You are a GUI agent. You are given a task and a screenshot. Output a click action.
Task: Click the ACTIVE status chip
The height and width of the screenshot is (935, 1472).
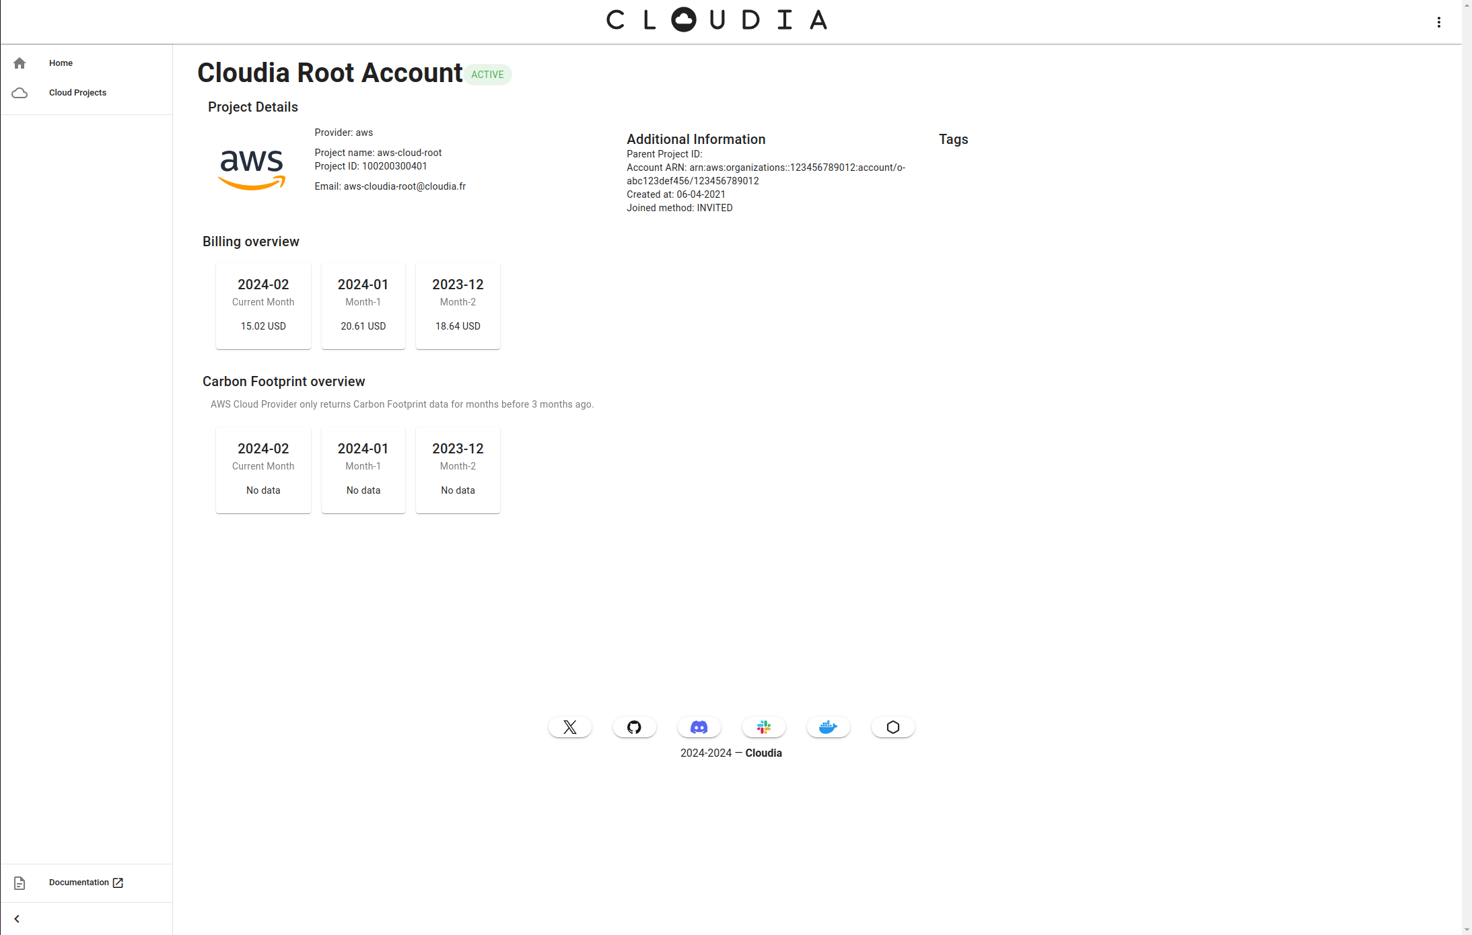[487, 75]
